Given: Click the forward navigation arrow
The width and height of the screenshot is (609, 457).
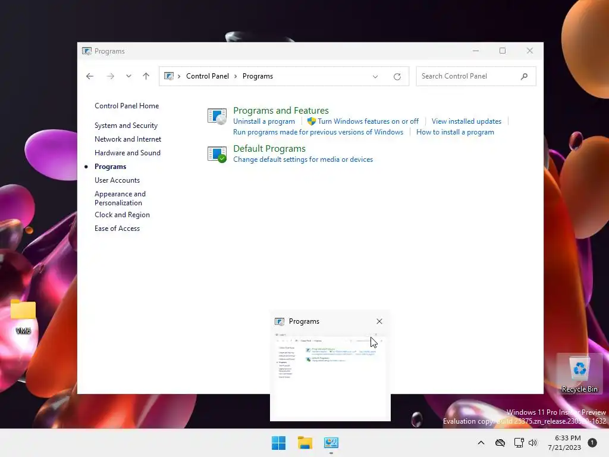Looking at the screenshot, I should point(110,76).
